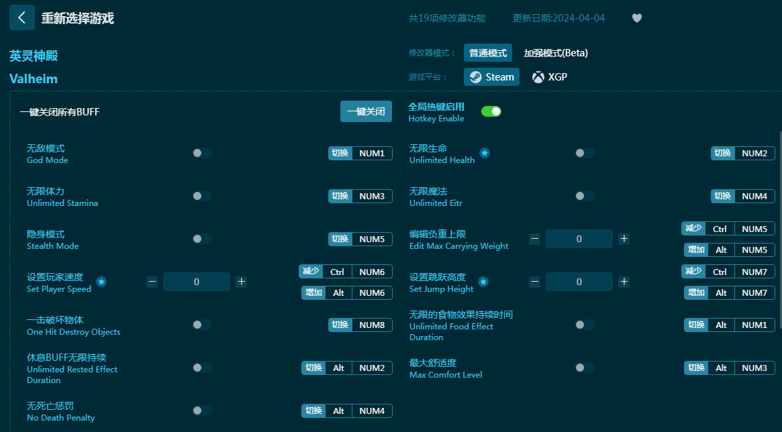Click the 切换 NUM8 hotkey button
The image size is (782, 432).
(360, 325)
